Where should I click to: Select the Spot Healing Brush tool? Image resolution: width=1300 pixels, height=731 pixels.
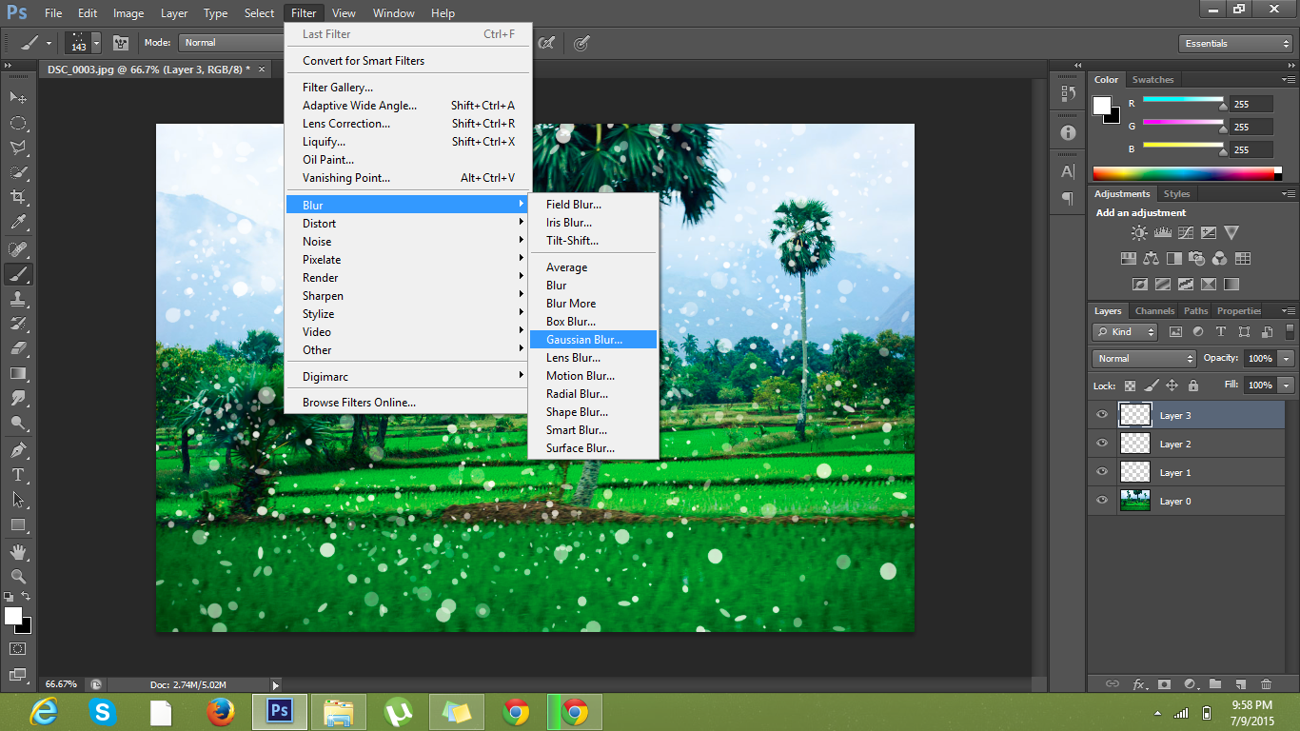point(17,249)
